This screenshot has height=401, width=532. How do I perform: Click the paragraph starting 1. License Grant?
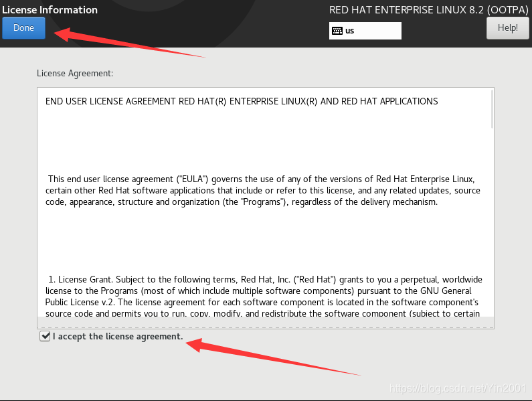(264, 296)
